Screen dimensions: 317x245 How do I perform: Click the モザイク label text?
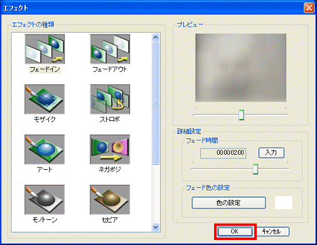coord(45,120)
